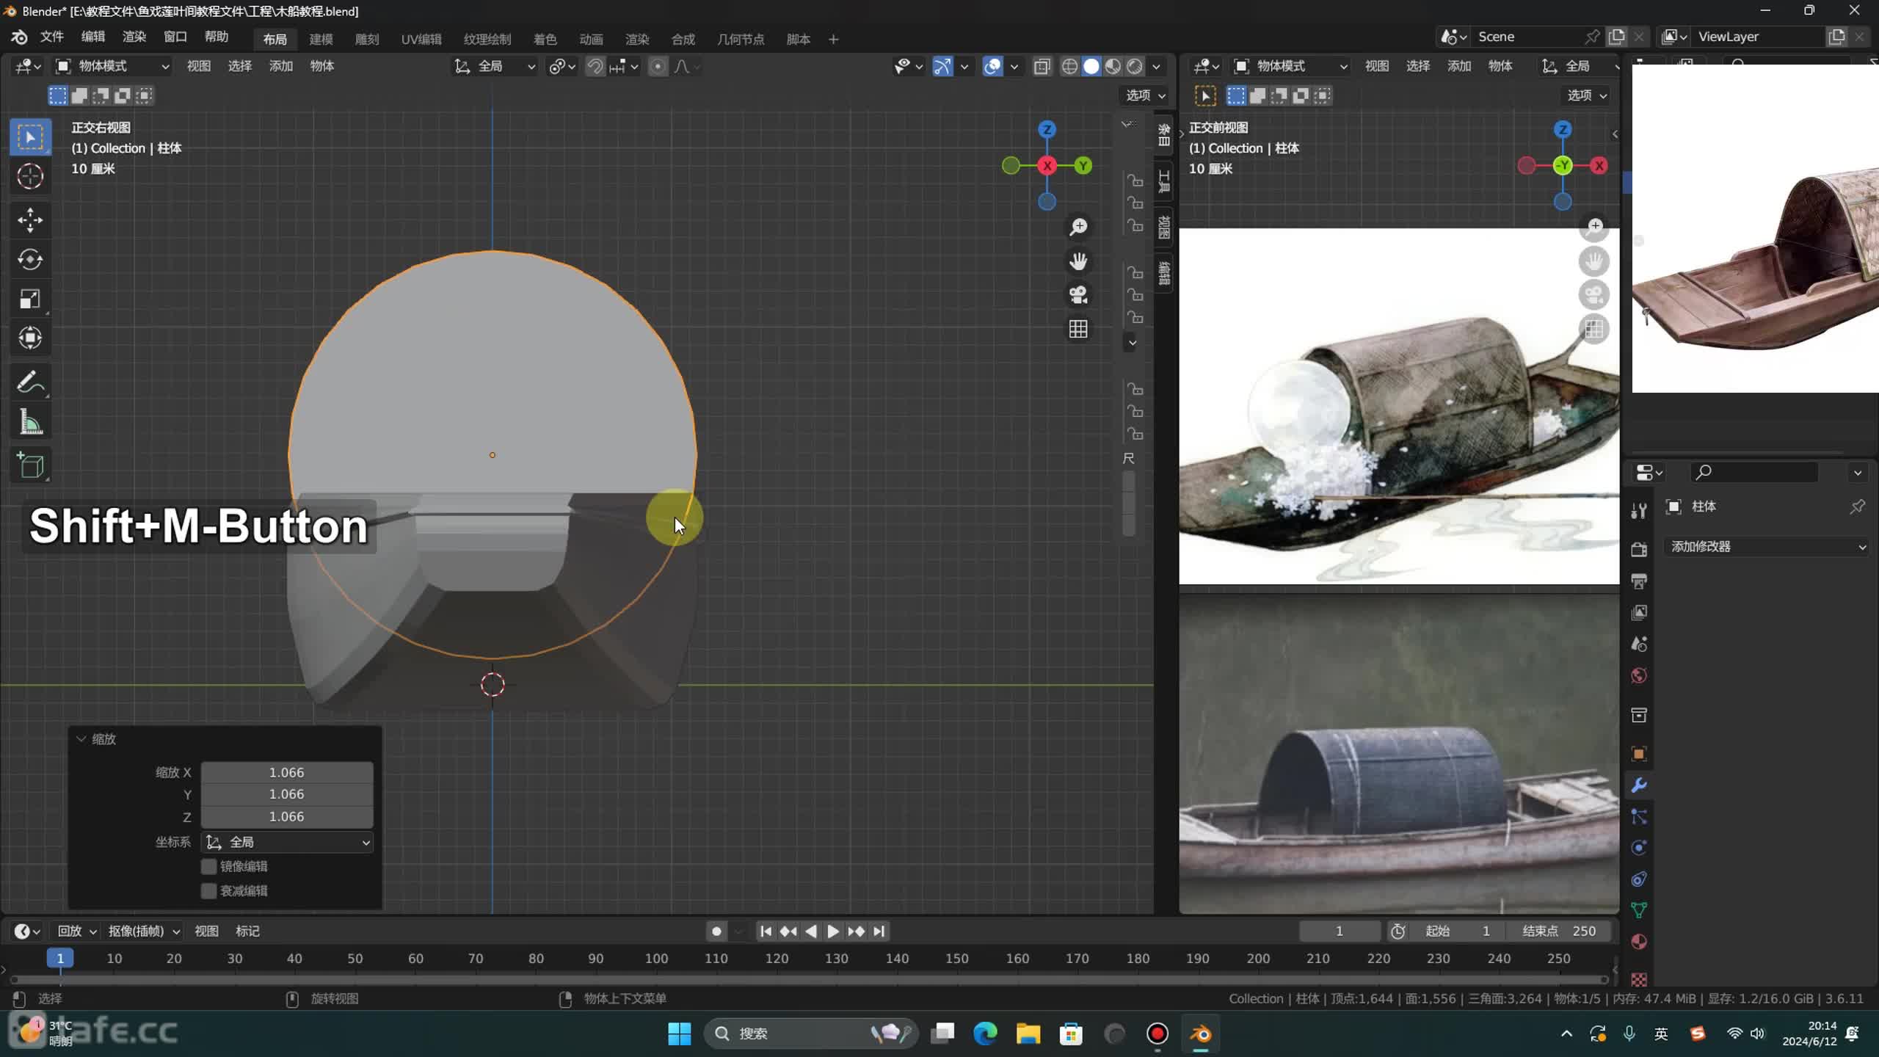Toggle proportional editing in left viewport header
Viewport: 1879px width, 1057px height.
658,67
